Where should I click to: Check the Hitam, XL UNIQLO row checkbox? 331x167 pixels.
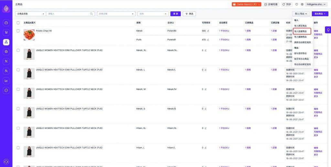tap(18, 128)
